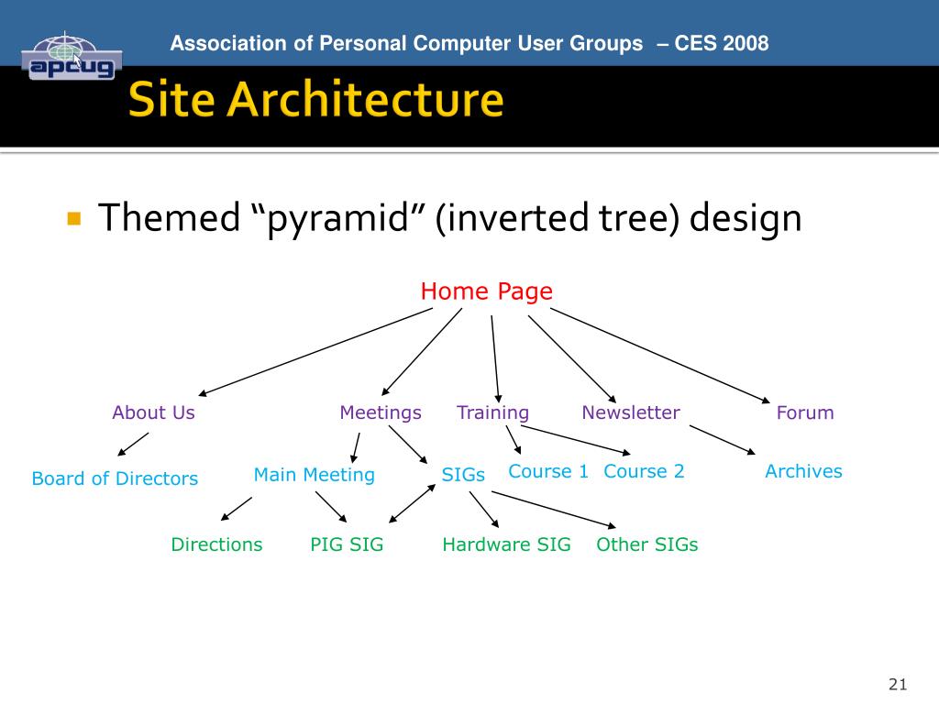Select the 'Main Meeting' node
Screen dimensions: 939x704
pyautogui.click(x=314, y=475)
